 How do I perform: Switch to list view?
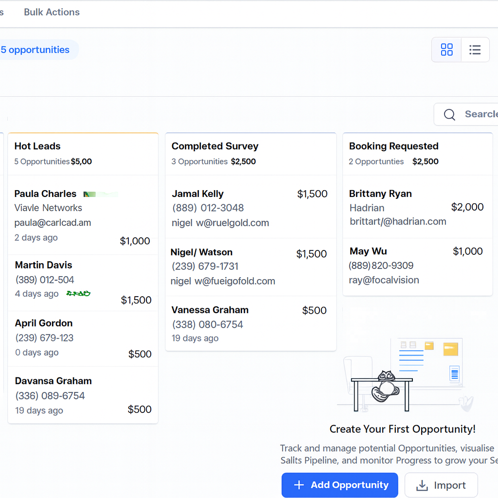[475, 50]
